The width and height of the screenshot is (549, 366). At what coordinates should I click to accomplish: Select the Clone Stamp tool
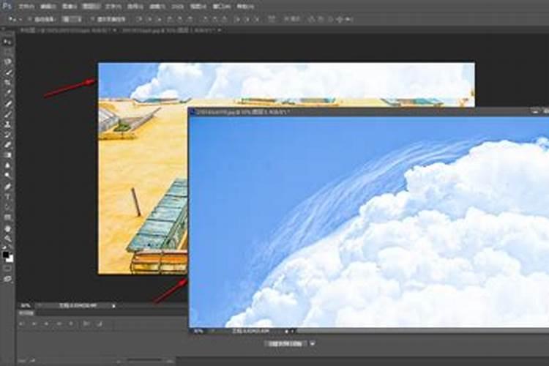pos(7,124)
